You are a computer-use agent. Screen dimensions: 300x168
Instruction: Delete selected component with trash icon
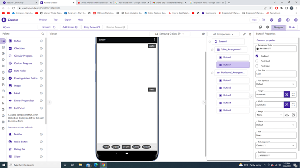coord(250,34)
